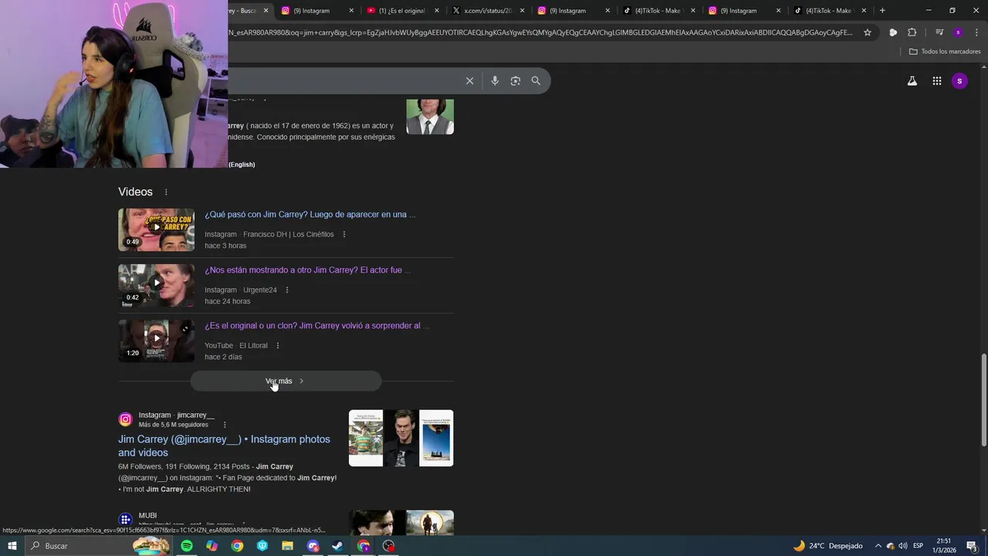Open more options next to the Videos heading
Screen dimensions: 988x556
pyautogui.click(x=165, y=192)
